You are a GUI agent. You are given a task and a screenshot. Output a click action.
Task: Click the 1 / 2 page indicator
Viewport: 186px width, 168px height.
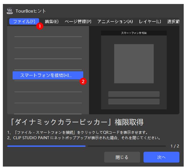point(175,146)
